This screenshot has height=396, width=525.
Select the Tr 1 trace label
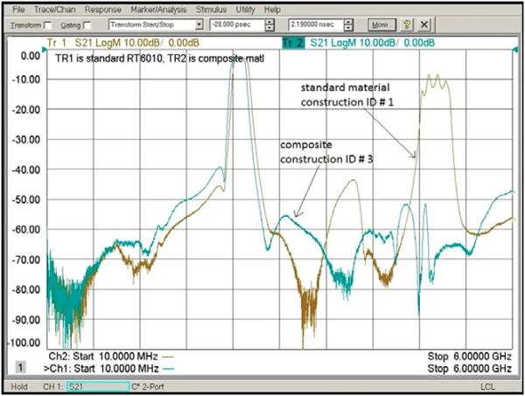click(x=56, y=43)
